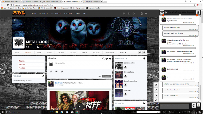Click the camera icon in status update box
The width and height of the screenshot is (203, 114).
(x=56, y=72)
